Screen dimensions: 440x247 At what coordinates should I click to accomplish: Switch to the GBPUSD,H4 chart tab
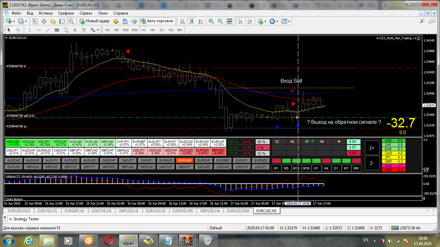pos(210,211)
